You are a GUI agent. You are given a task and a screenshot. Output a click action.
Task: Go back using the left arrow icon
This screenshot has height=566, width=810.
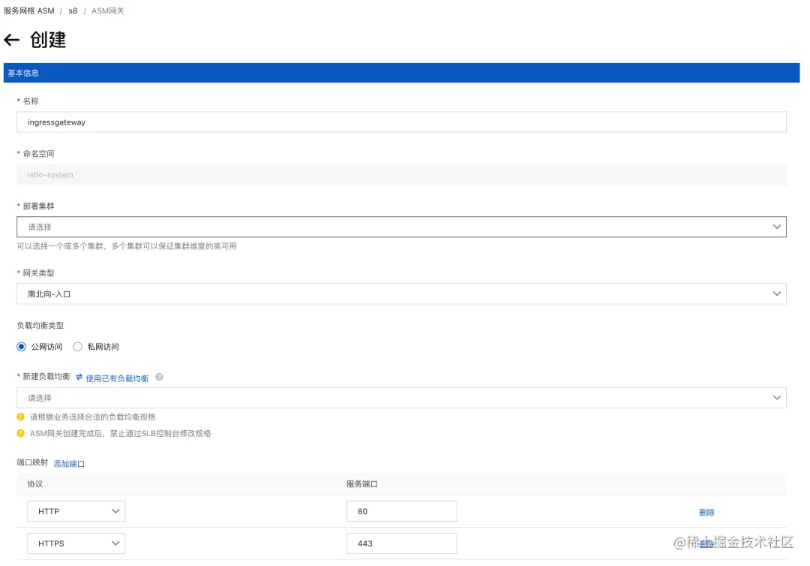(11, 40)
